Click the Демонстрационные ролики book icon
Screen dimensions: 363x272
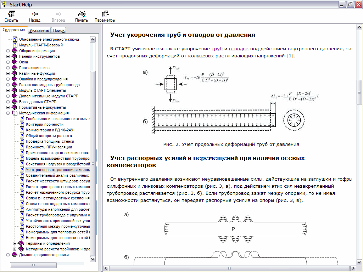pyautogui.click(x=15, y=255)
